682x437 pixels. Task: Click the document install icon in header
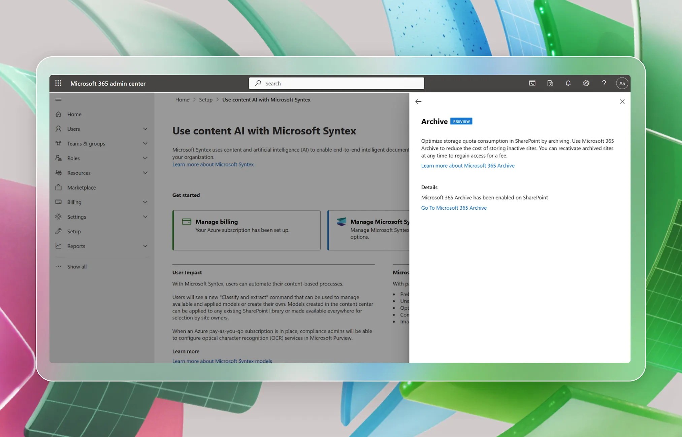[550, 83]
